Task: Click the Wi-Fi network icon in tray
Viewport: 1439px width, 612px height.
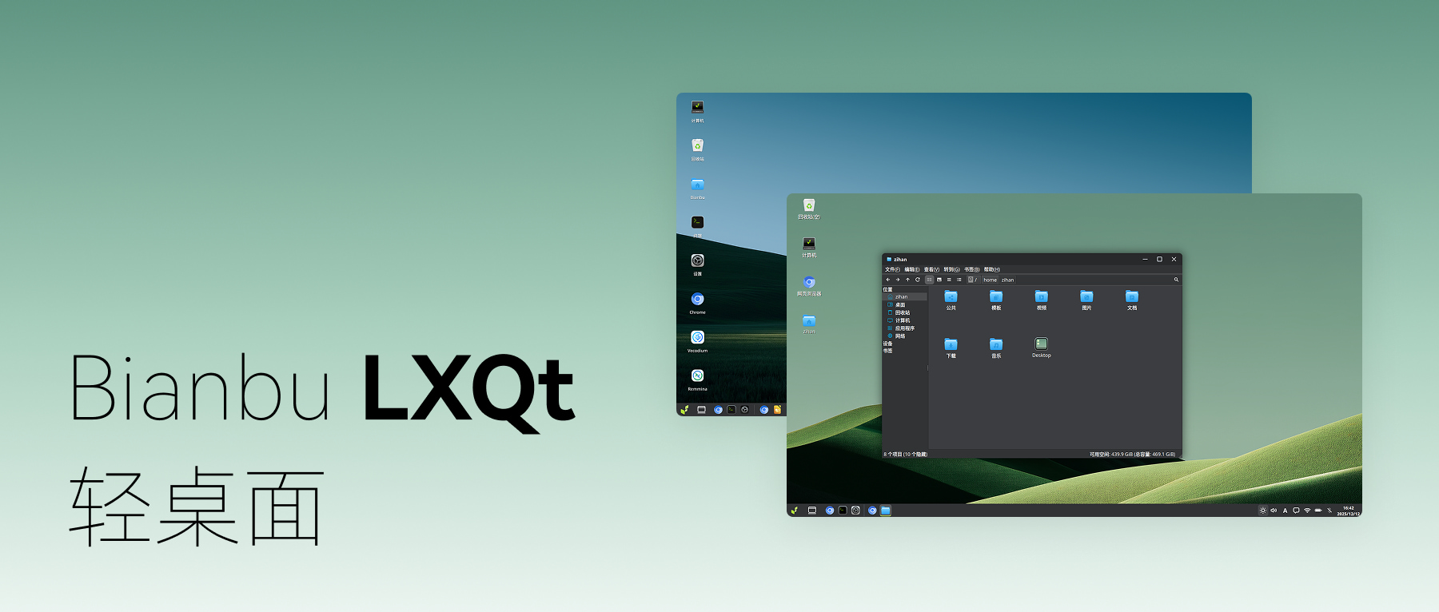Action: pos(1307,511)
